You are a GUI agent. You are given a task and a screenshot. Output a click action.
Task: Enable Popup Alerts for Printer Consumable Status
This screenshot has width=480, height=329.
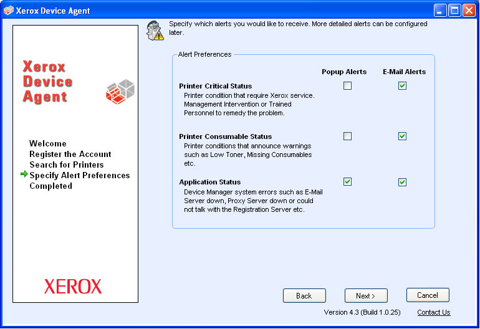(347, 136)
